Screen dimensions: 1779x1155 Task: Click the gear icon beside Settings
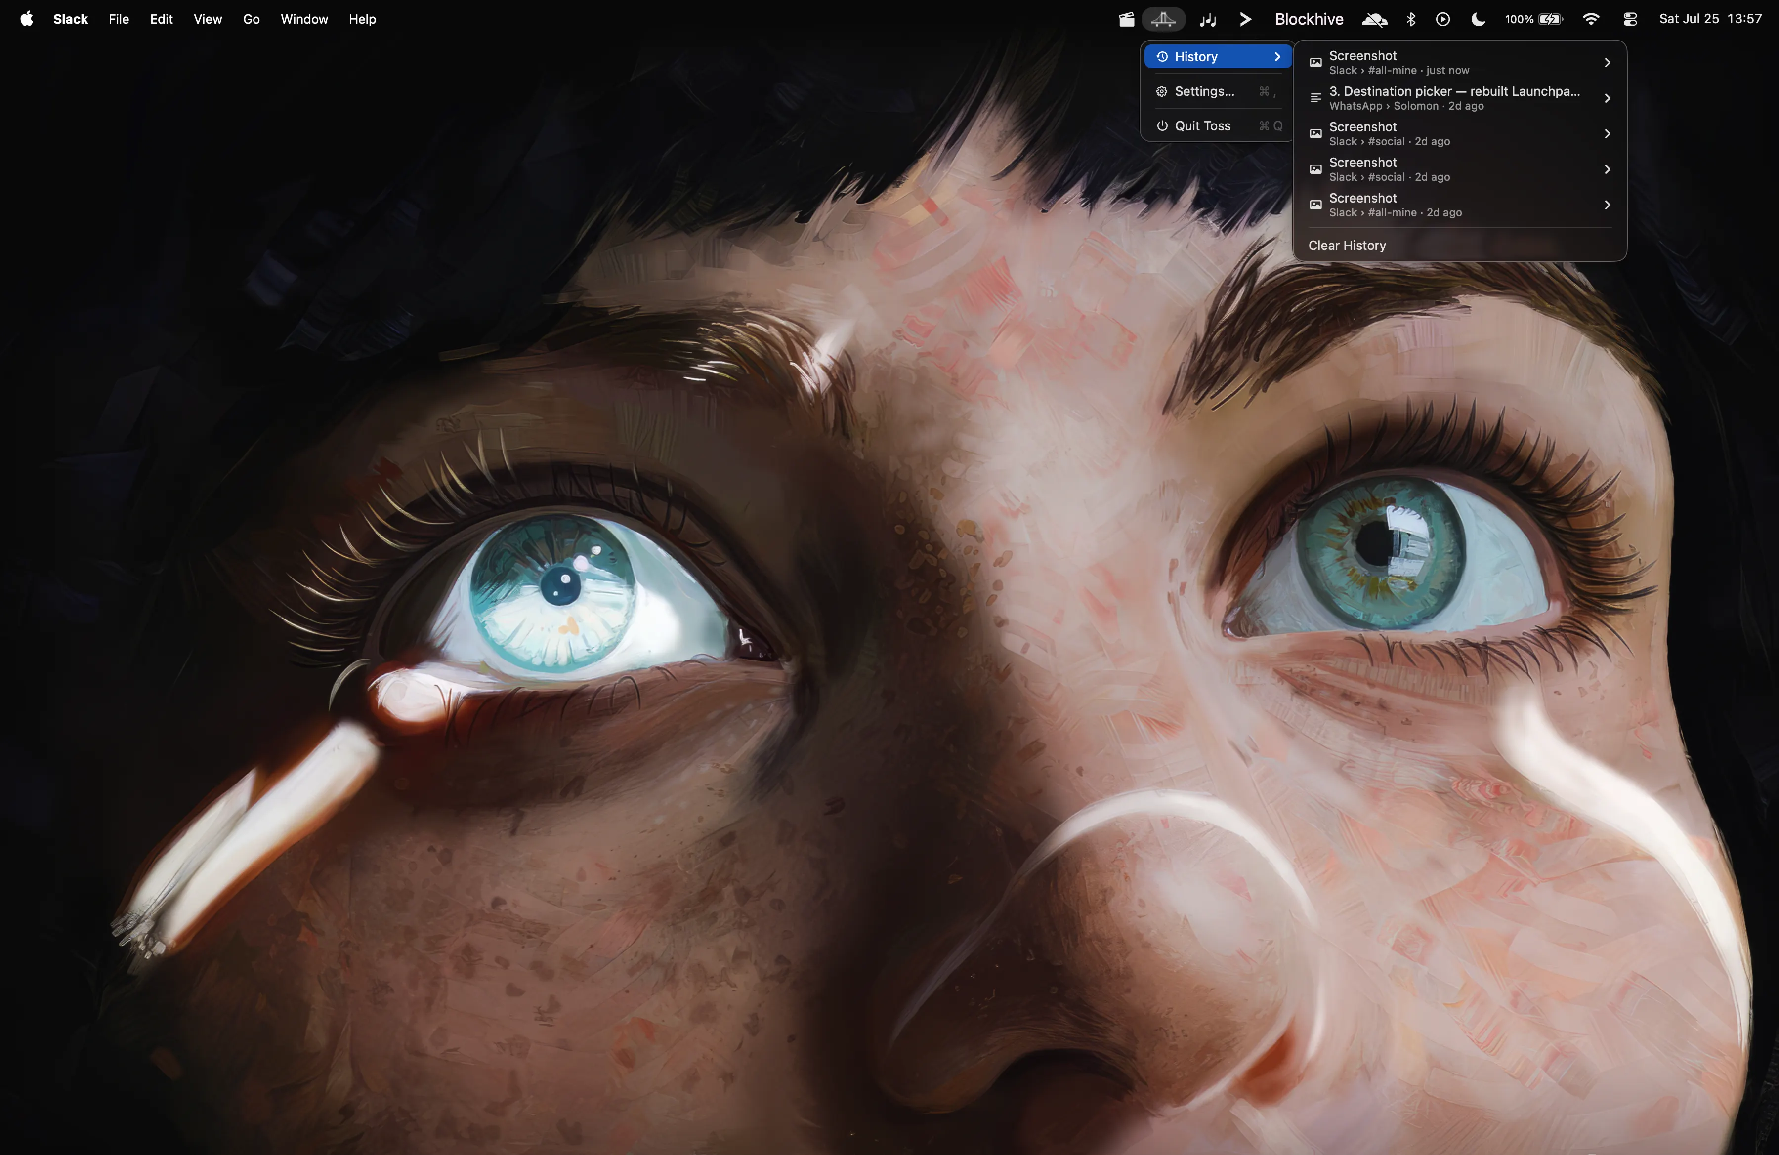[1162, 91]
